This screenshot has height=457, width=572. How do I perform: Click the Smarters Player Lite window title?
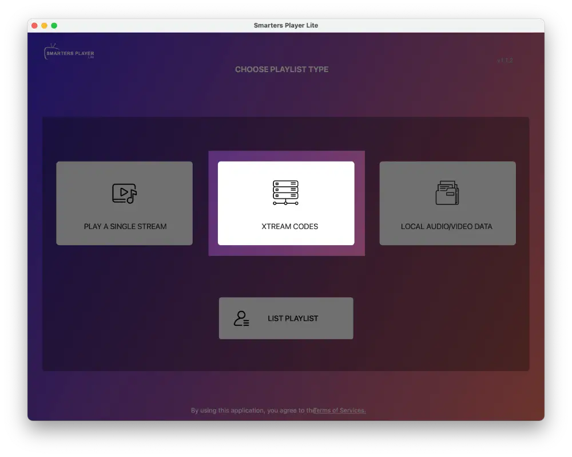(x=286, y=25)
